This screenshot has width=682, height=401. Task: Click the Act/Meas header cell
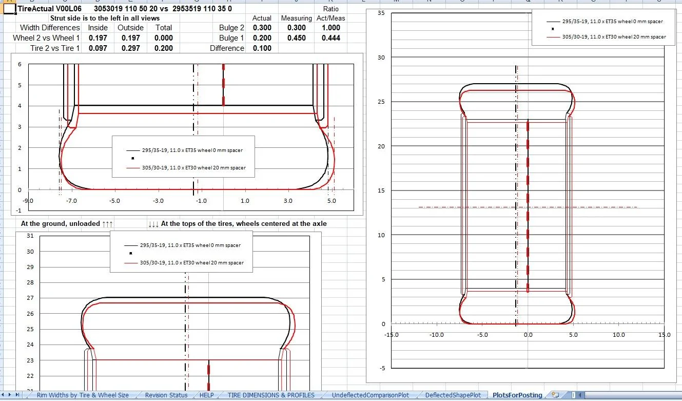coord(331,18)
